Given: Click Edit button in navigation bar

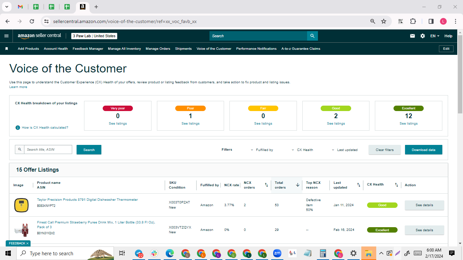Looking at the screenshot, I should [x=446, y=49].
